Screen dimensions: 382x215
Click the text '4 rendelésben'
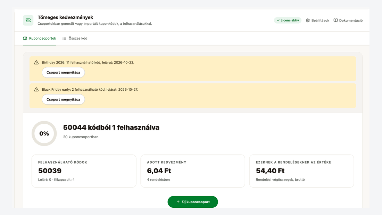[158, 180]
